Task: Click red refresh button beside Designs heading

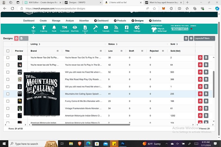Action: [16, 38]
